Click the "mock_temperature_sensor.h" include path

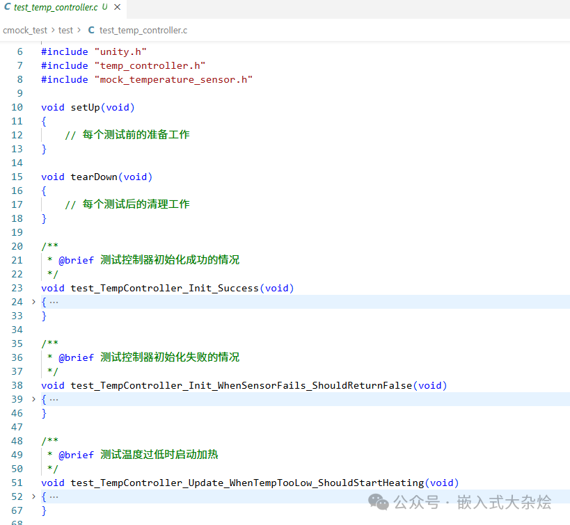[x=173, y=79]
